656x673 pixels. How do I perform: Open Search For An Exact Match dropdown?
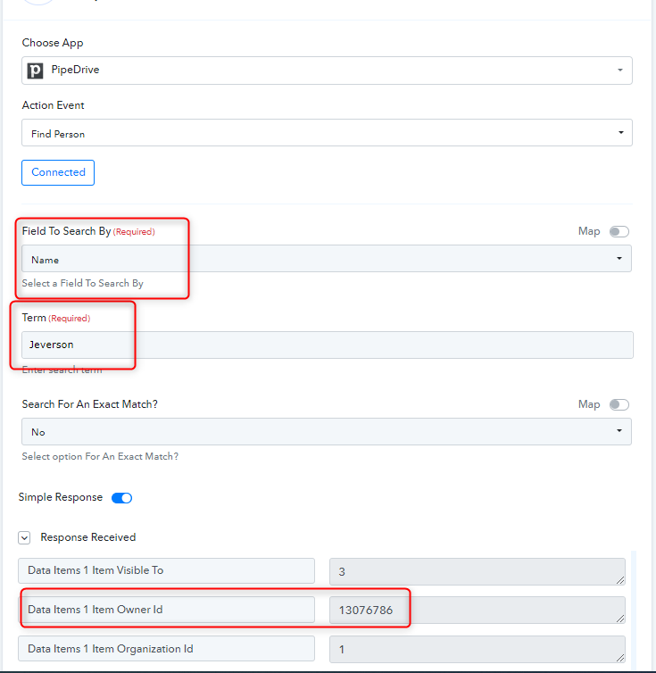[327, 432]
